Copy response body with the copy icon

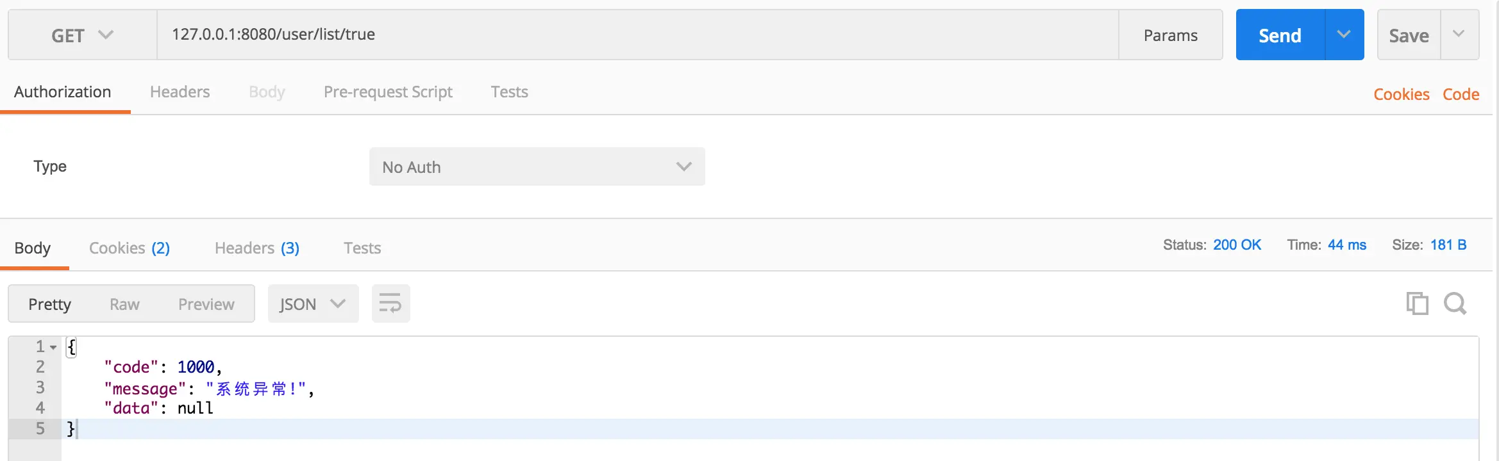click(x=1417, y=303)
